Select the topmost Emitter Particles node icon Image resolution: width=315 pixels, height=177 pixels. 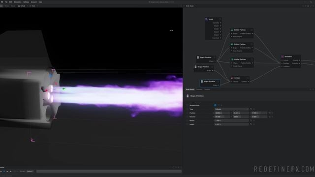[232, 30]
